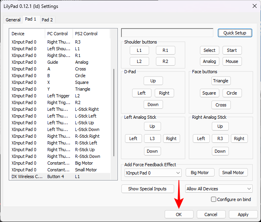
Task: Select the Big Motor binding row
Action: point(61,163)
